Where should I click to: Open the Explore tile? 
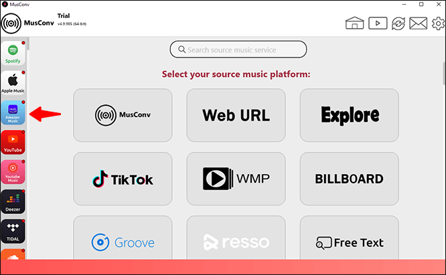pyautogui.click(x=350, y=115)
